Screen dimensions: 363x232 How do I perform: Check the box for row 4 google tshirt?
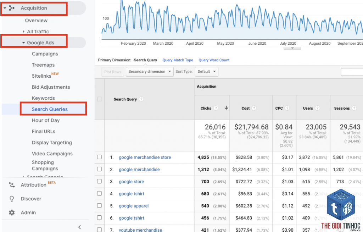coord(99,193)
